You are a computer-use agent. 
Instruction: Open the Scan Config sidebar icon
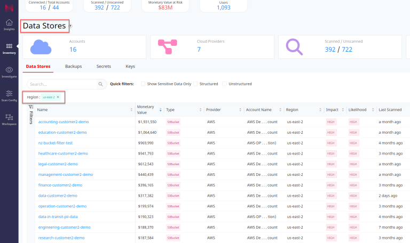[x=9, y=94]
